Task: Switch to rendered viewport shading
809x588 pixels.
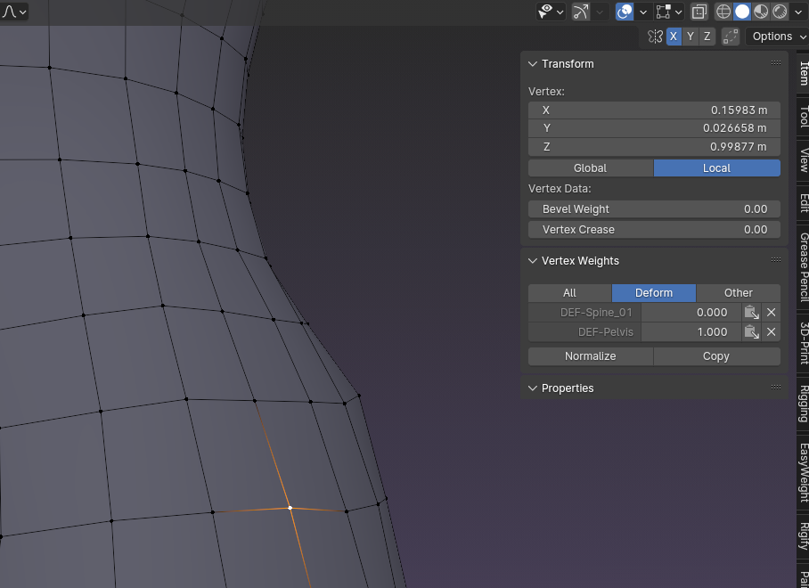Action: pos(781,12)
